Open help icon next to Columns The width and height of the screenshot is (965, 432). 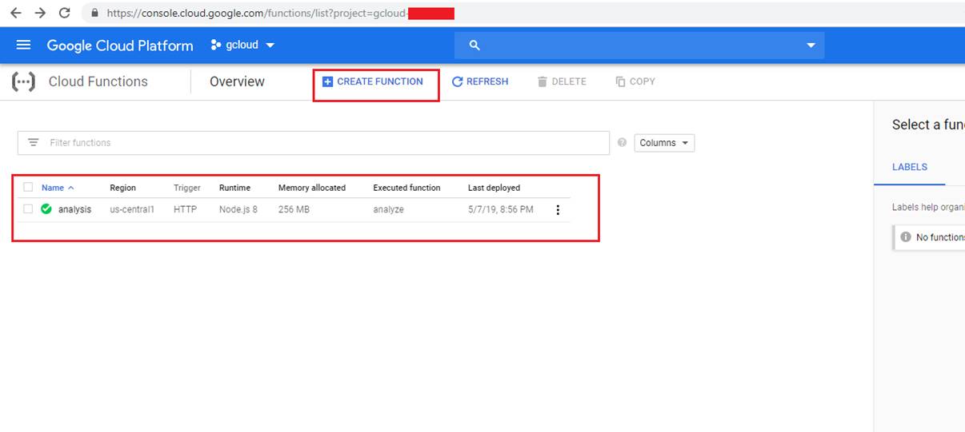click(x=622, y=143)
